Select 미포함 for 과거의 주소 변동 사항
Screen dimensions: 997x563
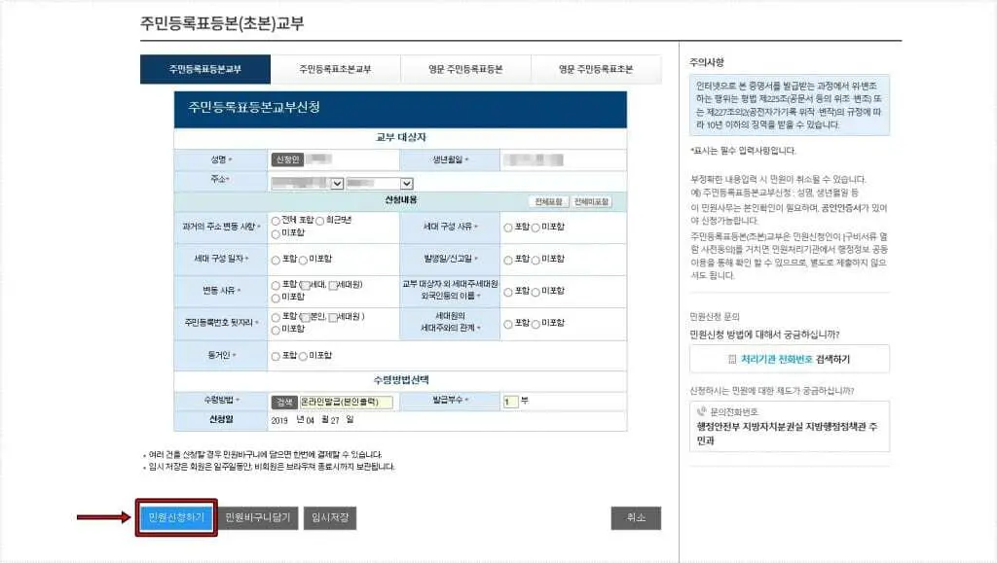click(x=276, y=234)
